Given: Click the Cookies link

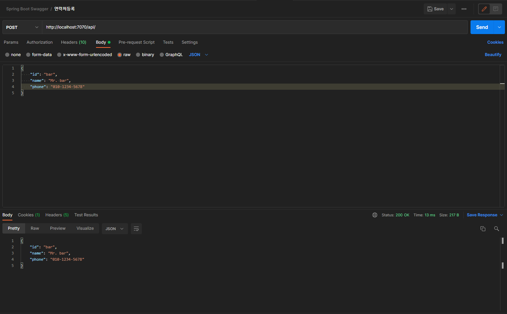Looking at the screenshot, I should [x=495, y=42].
